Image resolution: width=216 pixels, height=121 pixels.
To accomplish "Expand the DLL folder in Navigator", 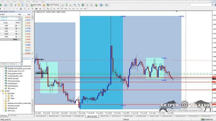I will 6,96.
